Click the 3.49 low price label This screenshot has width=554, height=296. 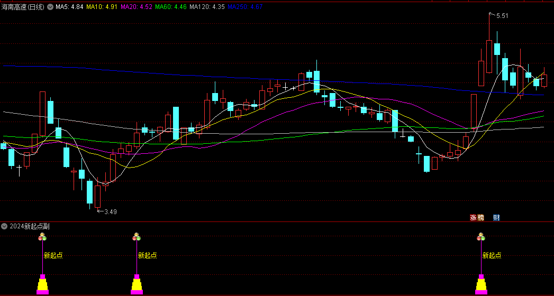coord(110,211)
